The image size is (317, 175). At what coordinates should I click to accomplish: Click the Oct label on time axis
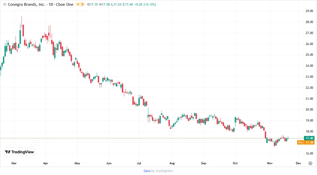(x=235, y=163)
